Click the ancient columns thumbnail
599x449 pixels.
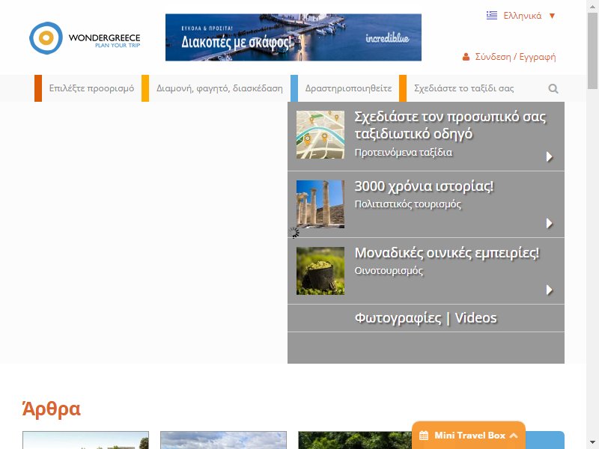(x=320, y=204)
